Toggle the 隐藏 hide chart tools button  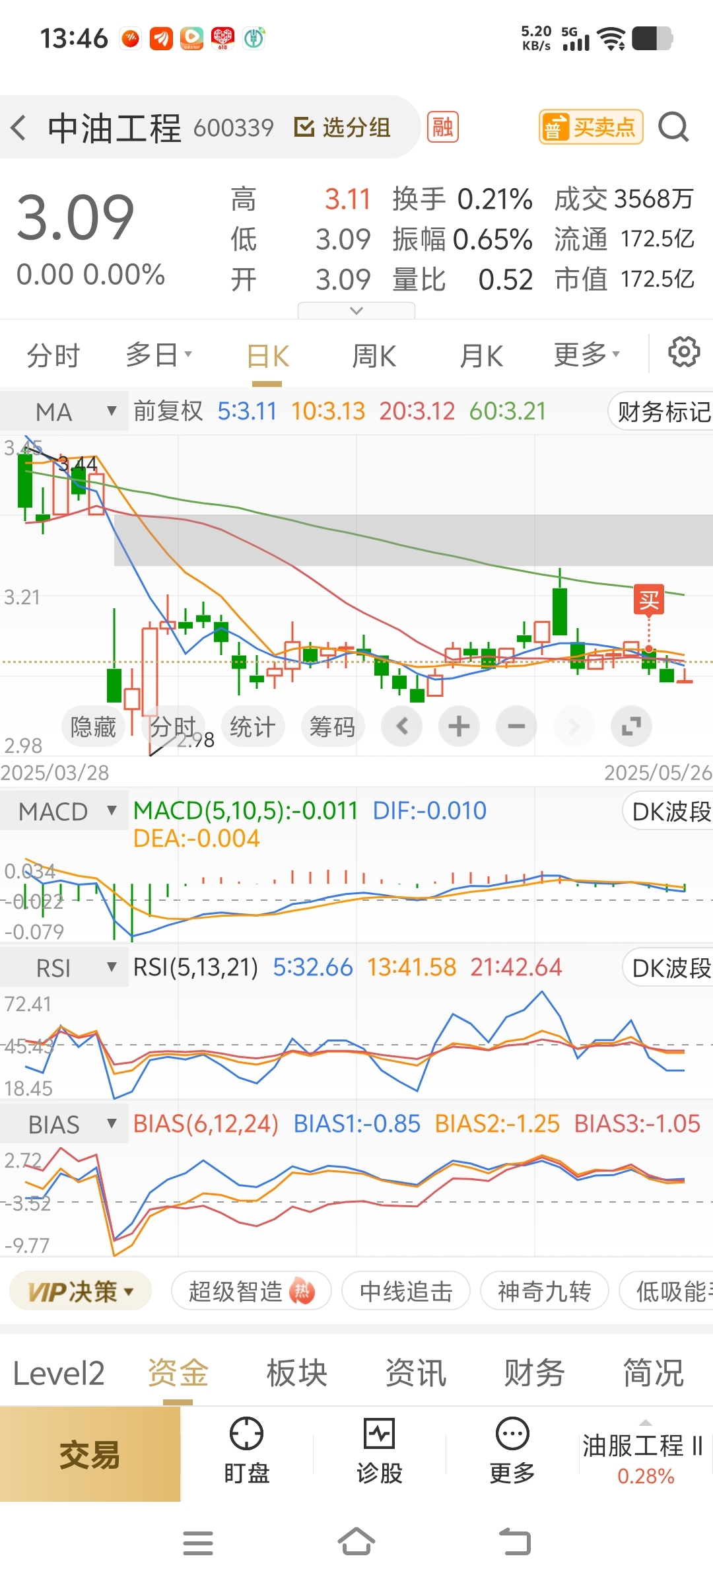tap(93, 726)
